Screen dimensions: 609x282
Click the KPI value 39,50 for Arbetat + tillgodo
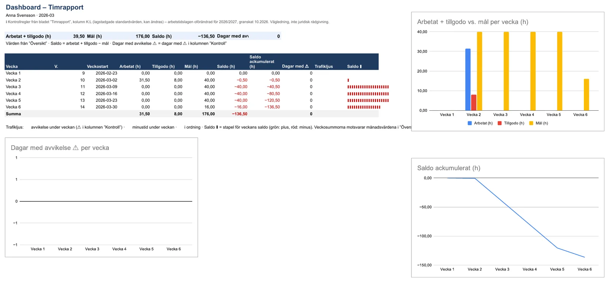pos(79,37)
